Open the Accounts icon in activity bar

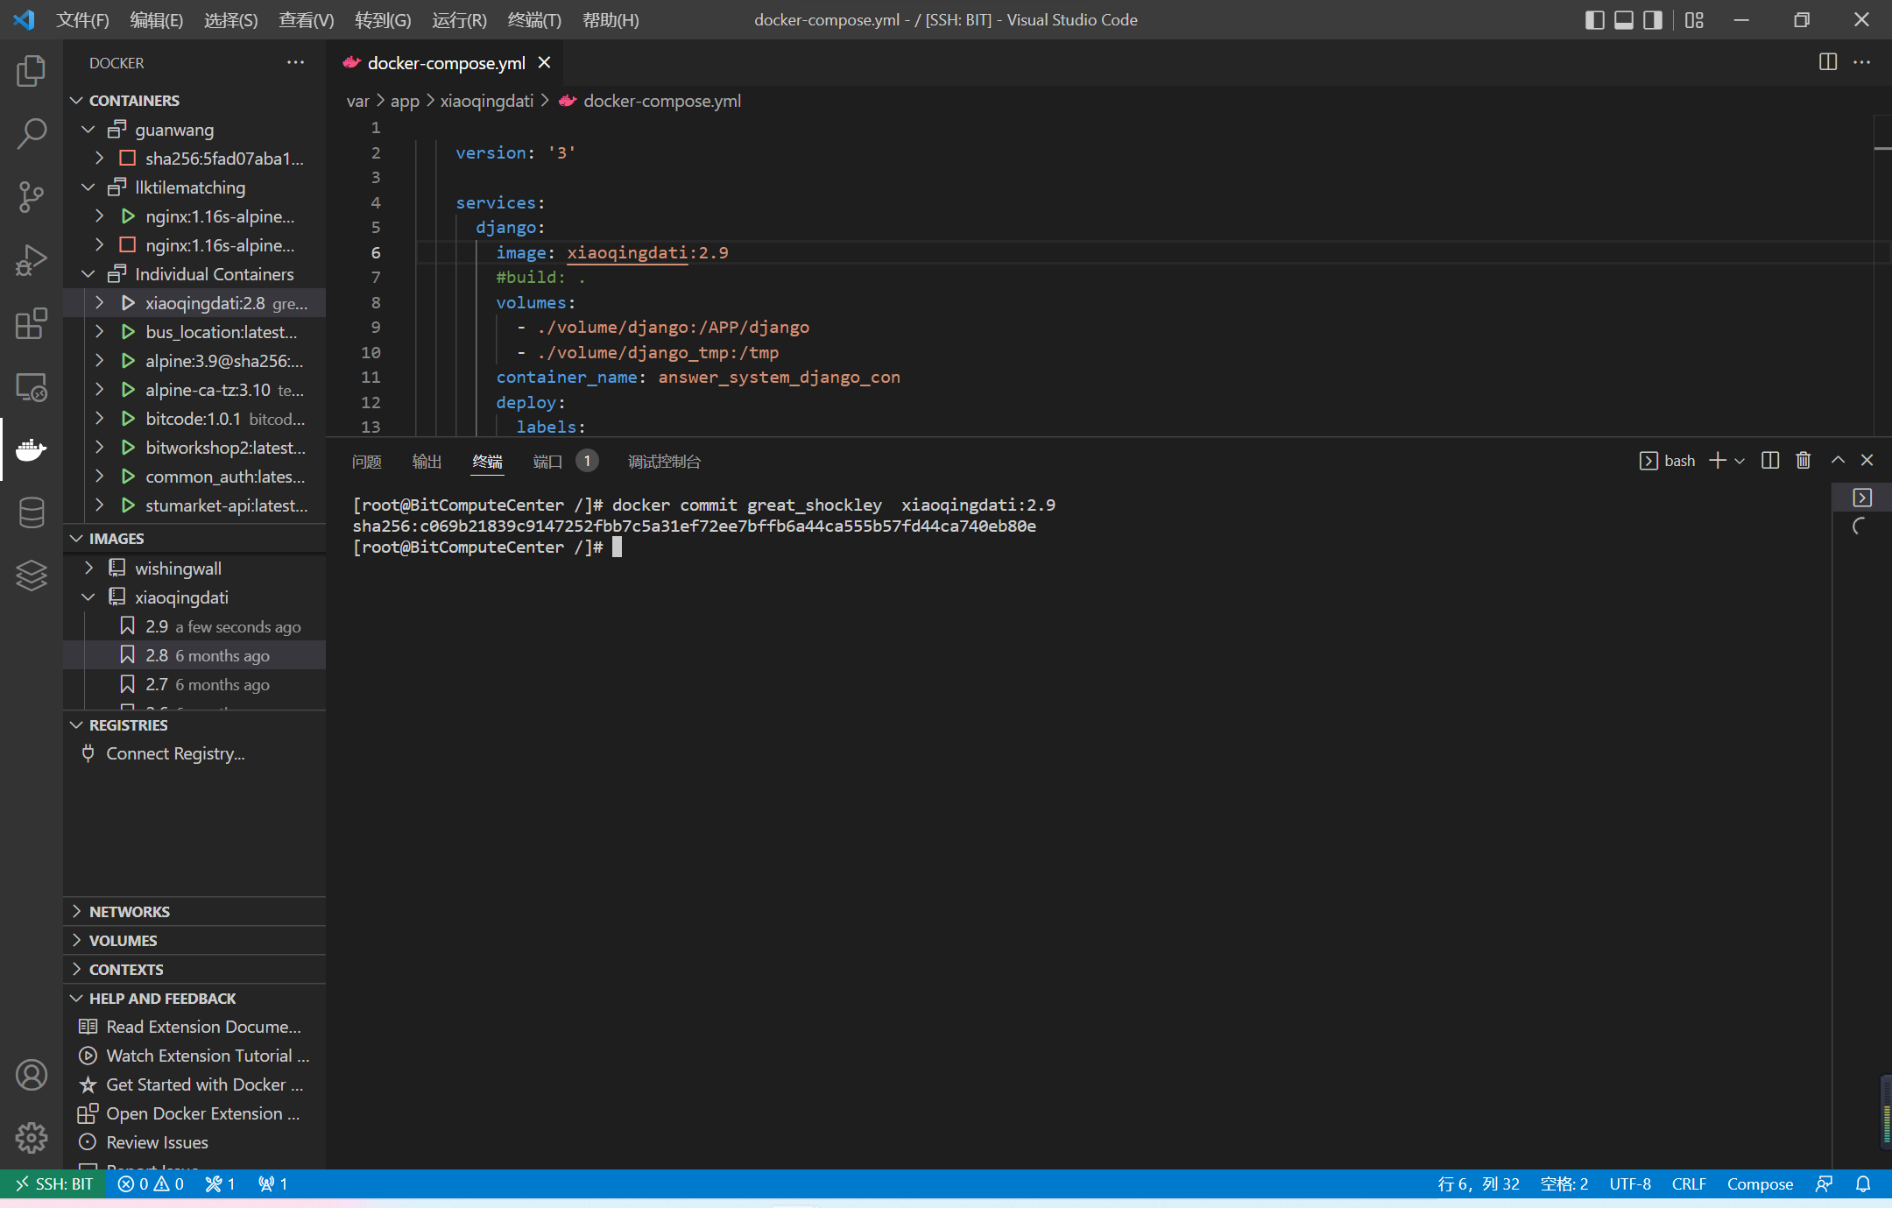point(32,1075)
